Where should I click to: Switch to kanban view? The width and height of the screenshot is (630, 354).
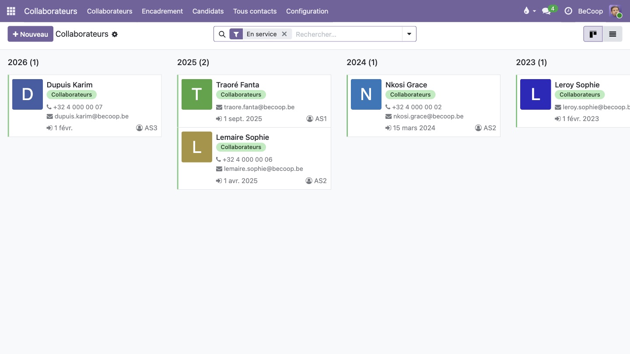tap(593, 34)
